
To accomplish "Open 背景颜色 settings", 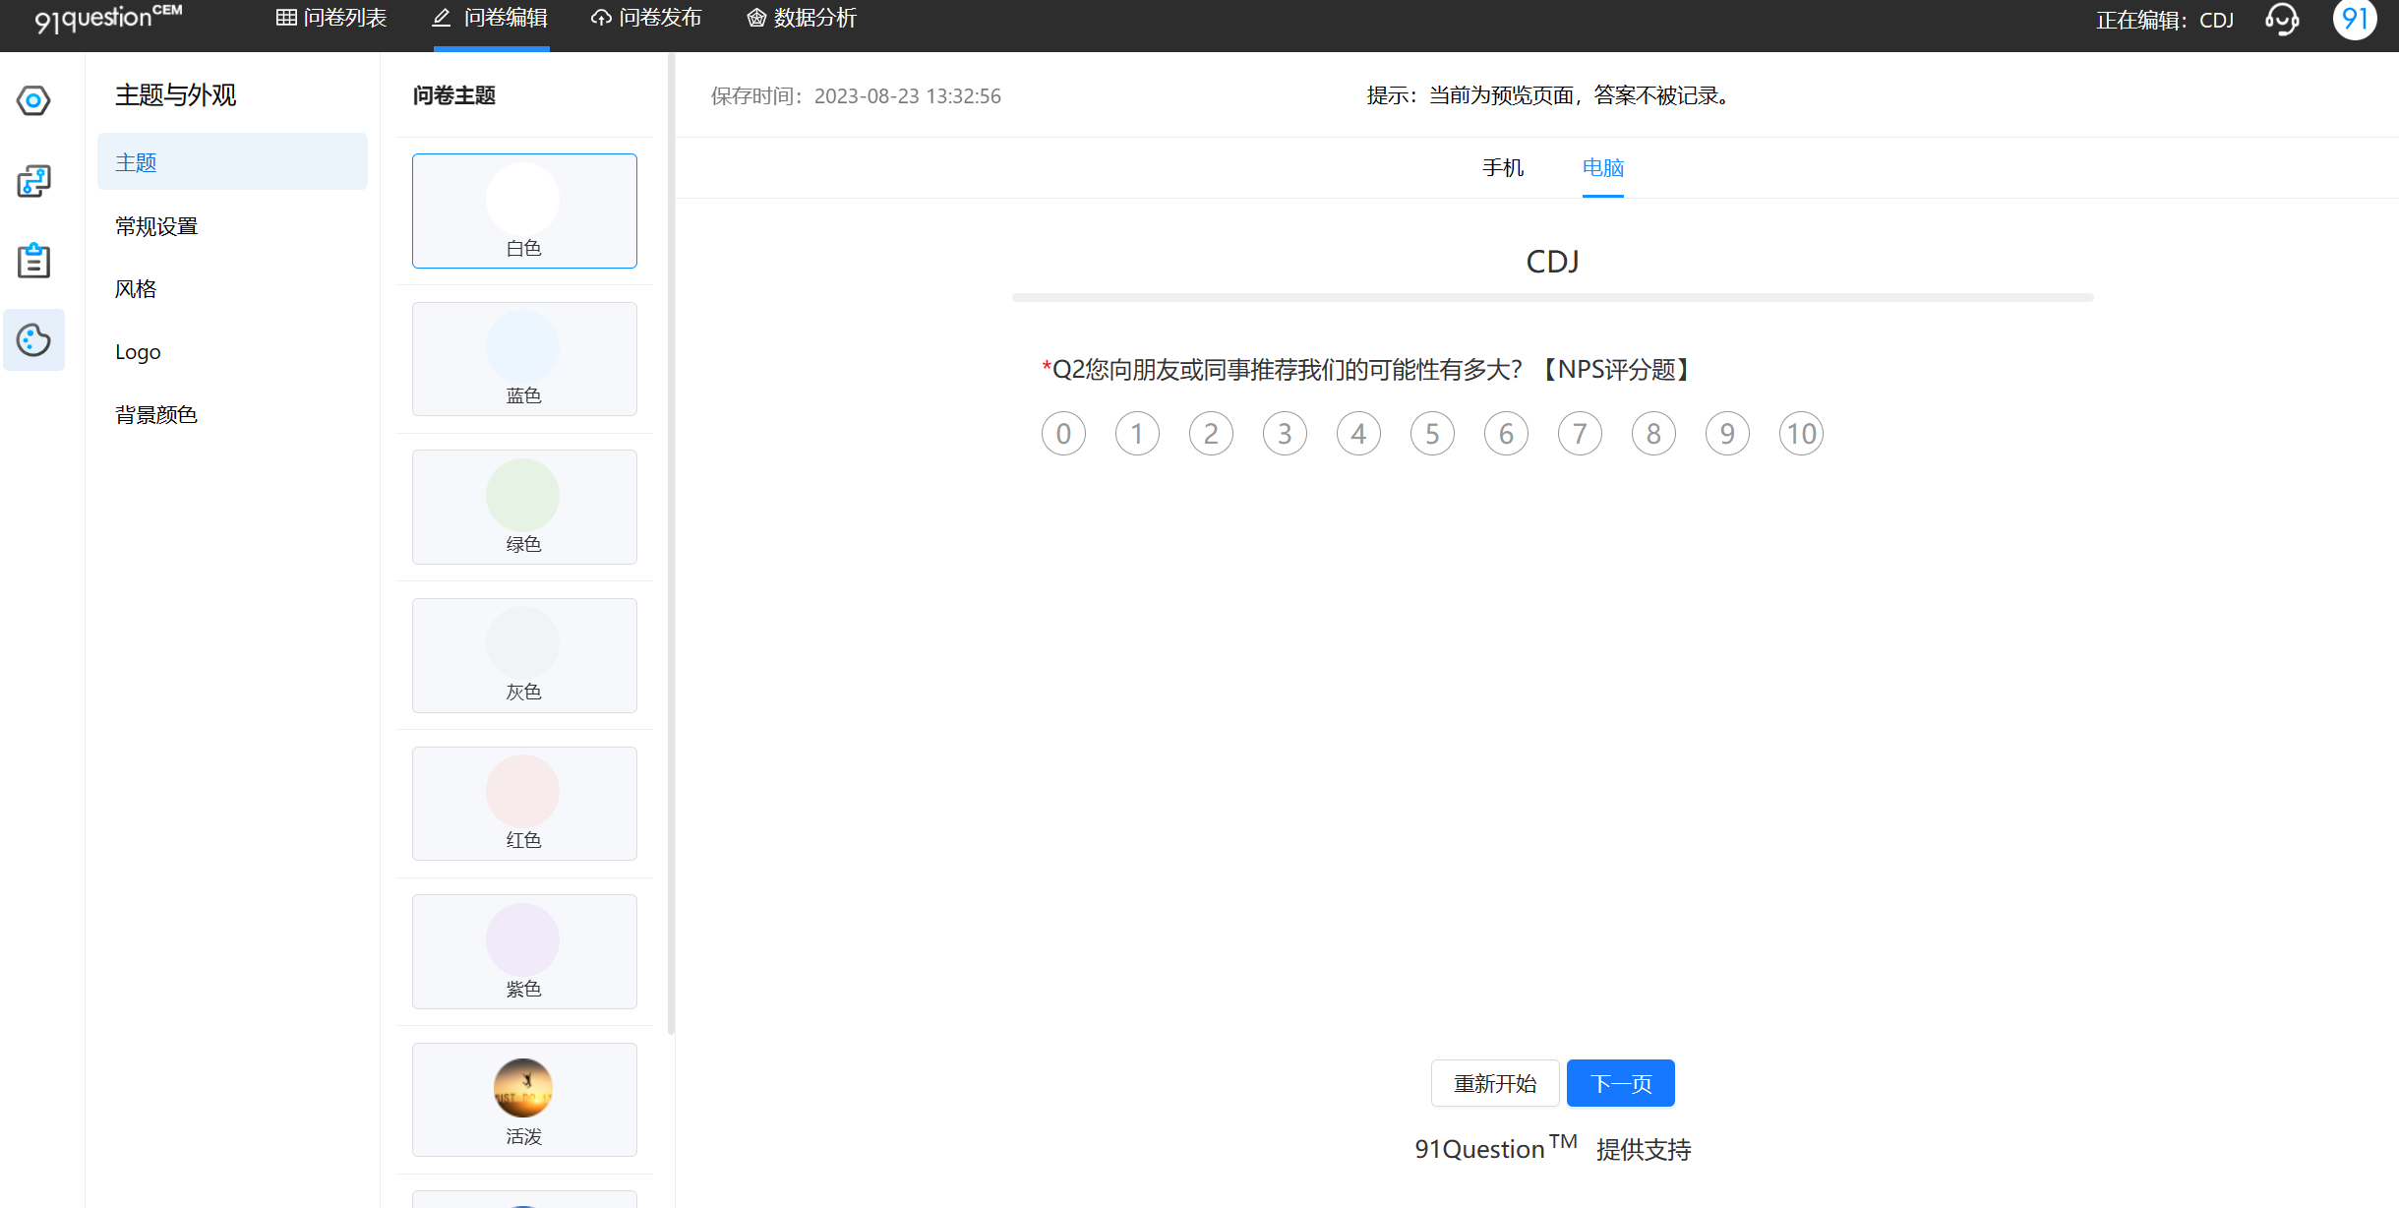I will pyautogui.click(x=156, y=415).
